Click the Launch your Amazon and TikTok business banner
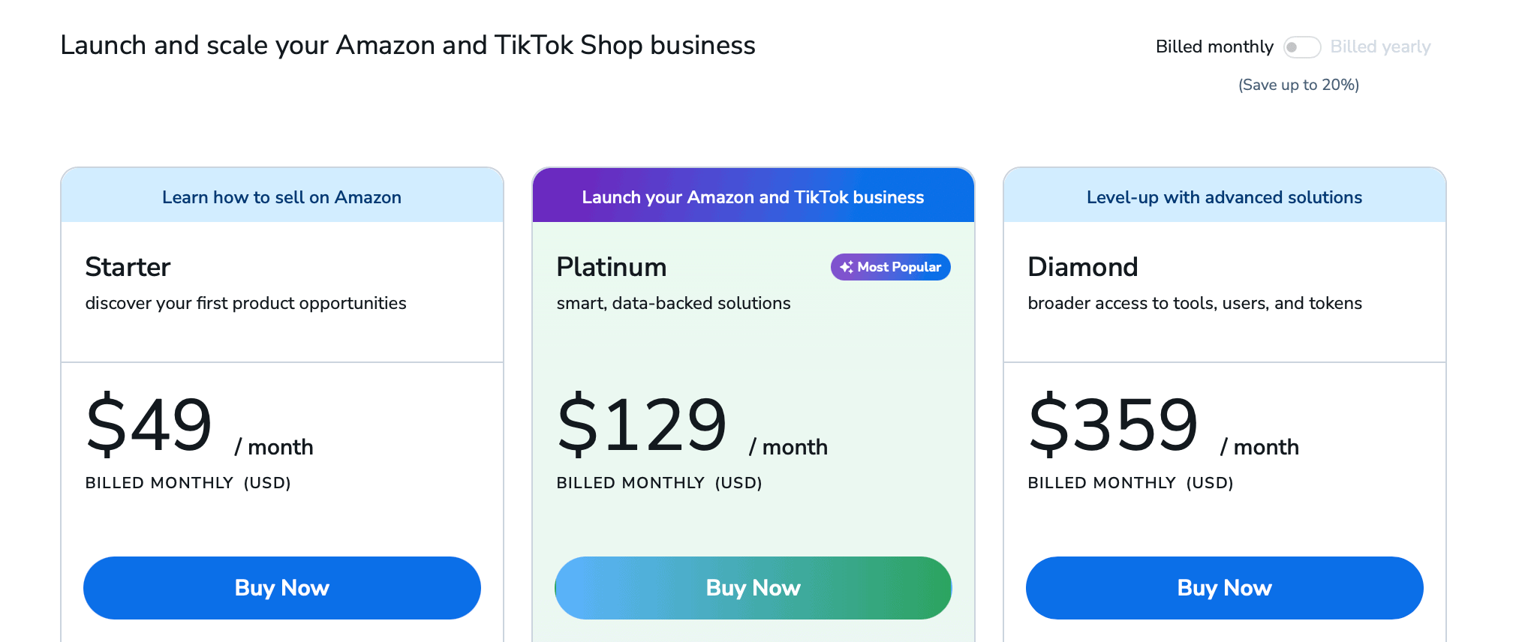The height and width of the screenshot is (642, 1516). click(753, 197)
